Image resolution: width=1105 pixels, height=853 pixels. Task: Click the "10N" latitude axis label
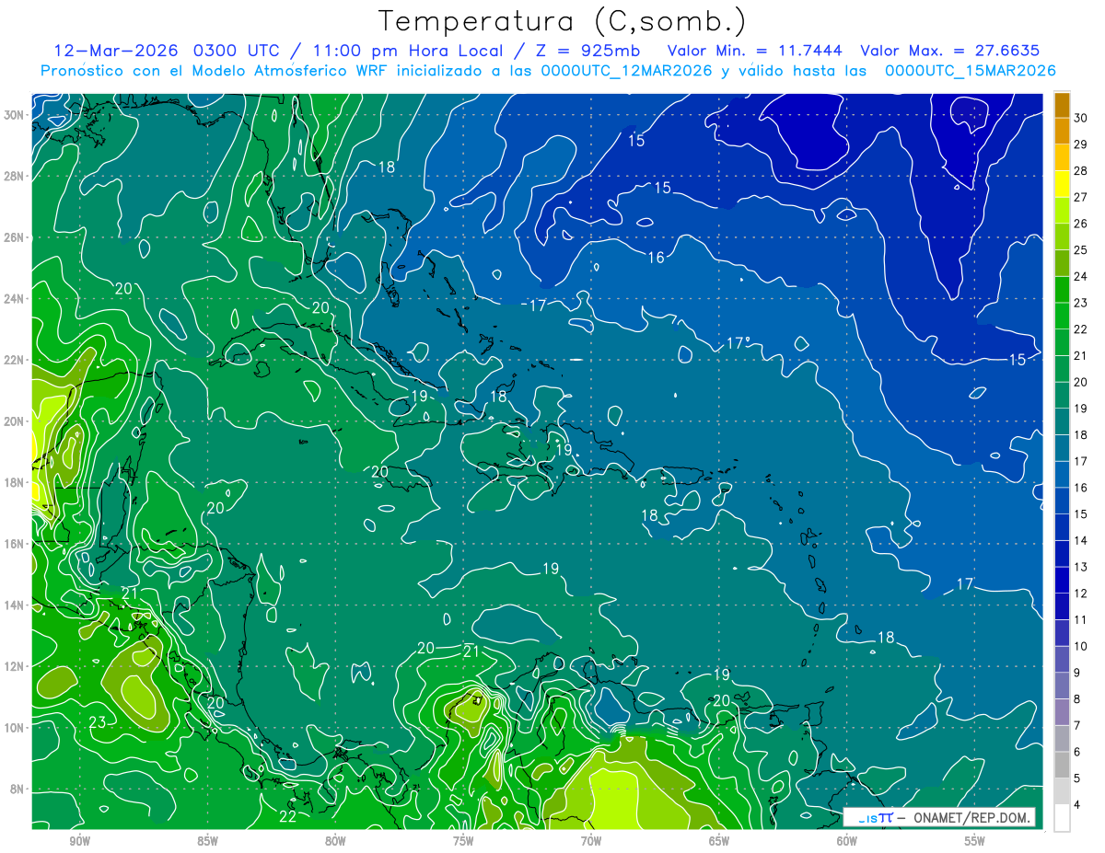tap(14, 728)
